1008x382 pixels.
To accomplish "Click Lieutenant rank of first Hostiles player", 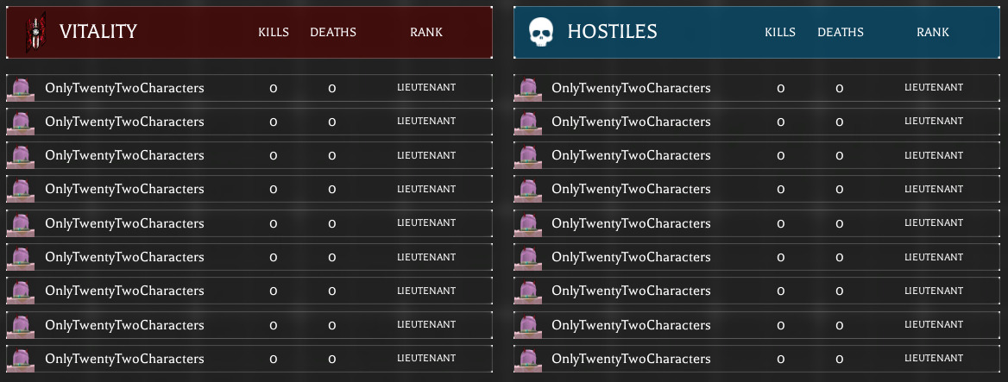I will click(x=933, y=88).
